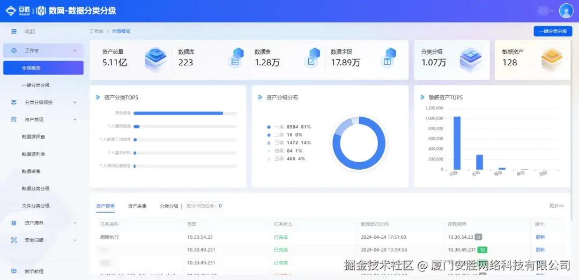The height and width of the screenshot is (280, 579).
Task: Collapse the 工作台 menu chevron
Action: point(75,50)
